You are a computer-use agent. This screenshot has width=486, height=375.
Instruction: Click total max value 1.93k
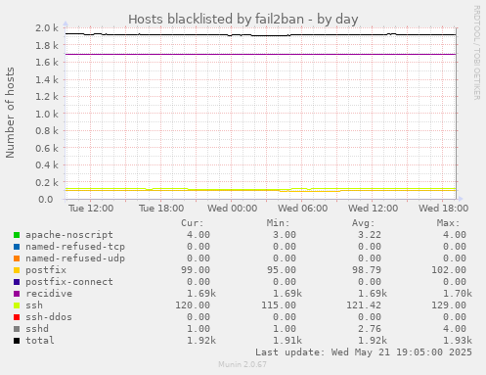coord(458,341)
